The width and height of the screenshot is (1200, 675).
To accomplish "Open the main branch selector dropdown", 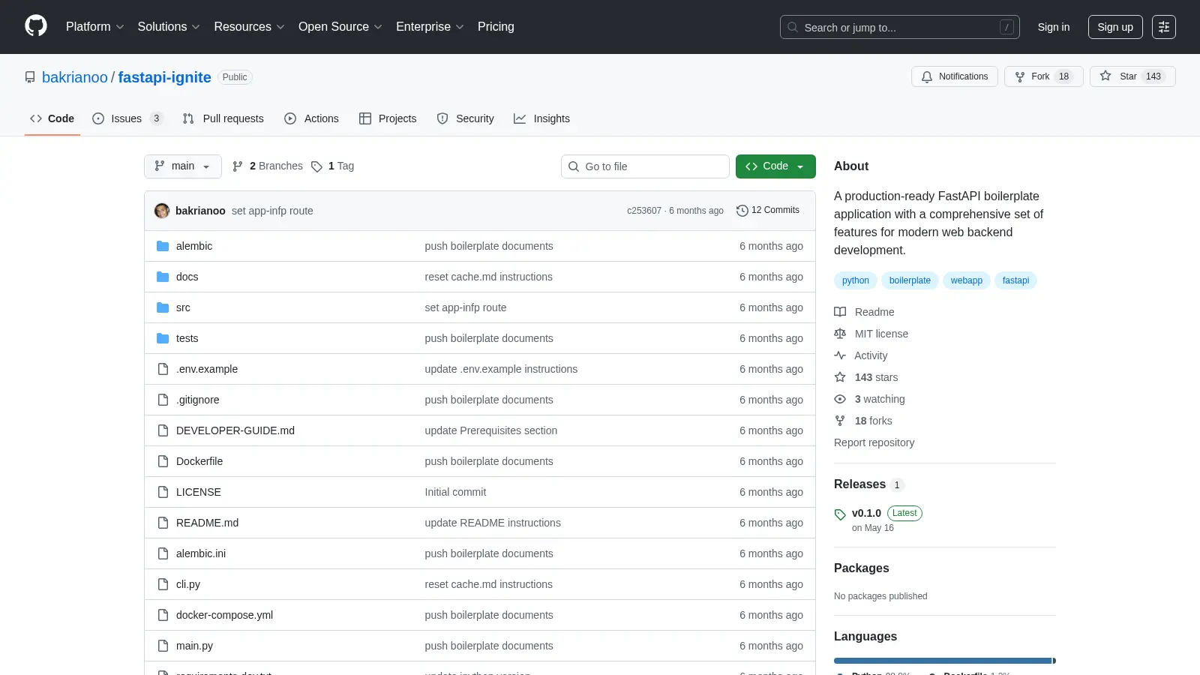I will click(x=183, y=166).
